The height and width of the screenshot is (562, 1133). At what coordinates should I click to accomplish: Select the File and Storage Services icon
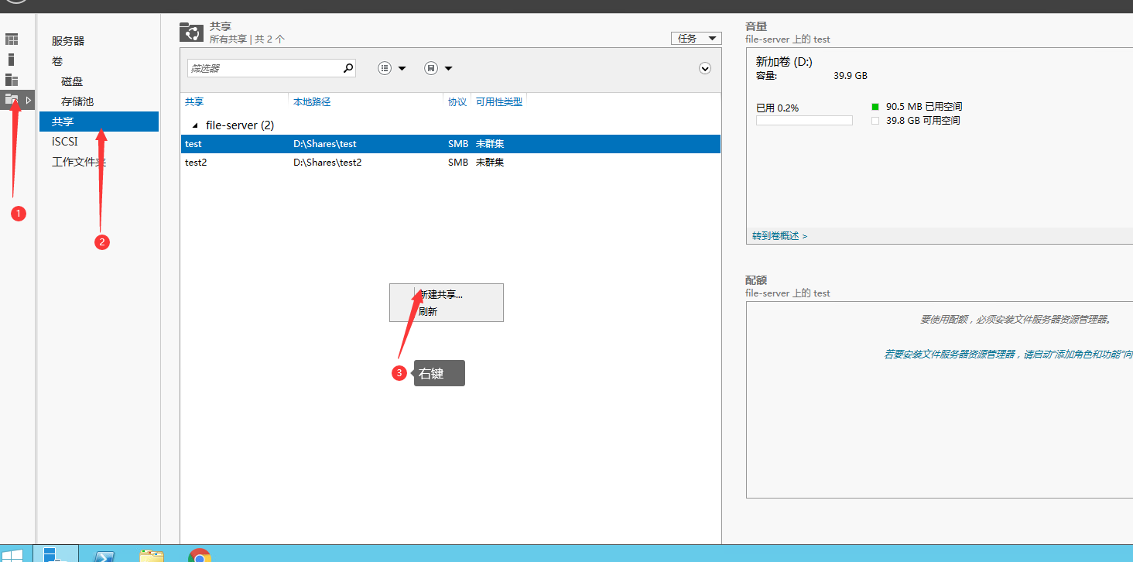click(12, 100)
